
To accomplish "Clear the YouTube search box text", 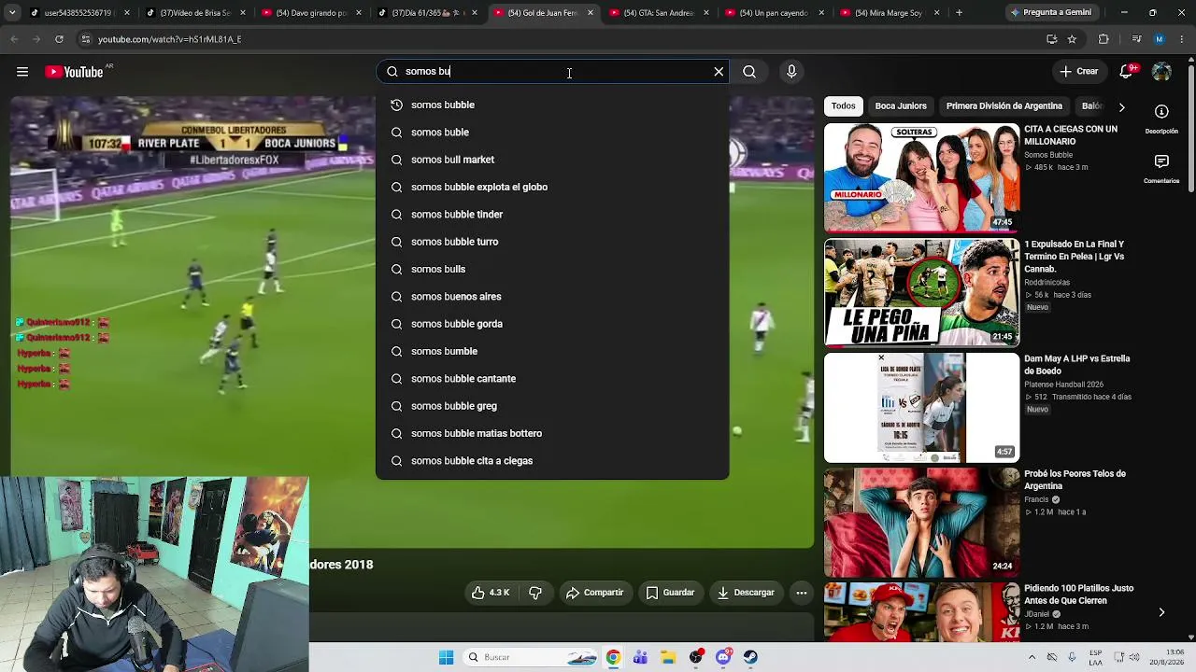I will click(x=719, y=72).
